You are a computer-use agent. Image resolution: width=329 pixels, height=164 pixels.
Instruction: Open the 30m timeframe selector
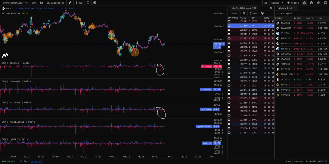[33, 2]
